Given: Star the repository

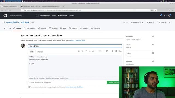Looking at the screenshot, I should coord(162,22).
